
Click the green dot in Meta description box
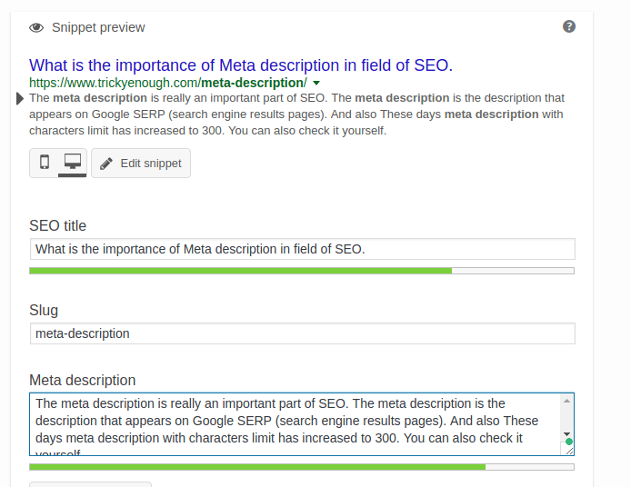pyautogui.click(x=569, y=442)
